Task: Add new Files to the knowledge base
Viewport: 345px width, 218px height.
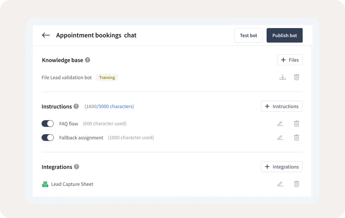Action: 289,60
